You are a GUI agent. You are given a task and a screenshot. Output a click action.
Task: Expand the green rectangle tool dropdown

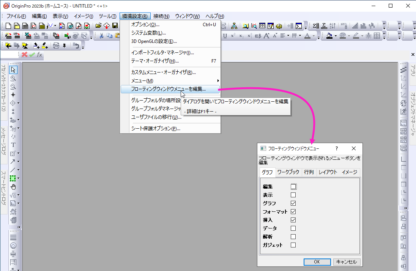coord(18,178)
